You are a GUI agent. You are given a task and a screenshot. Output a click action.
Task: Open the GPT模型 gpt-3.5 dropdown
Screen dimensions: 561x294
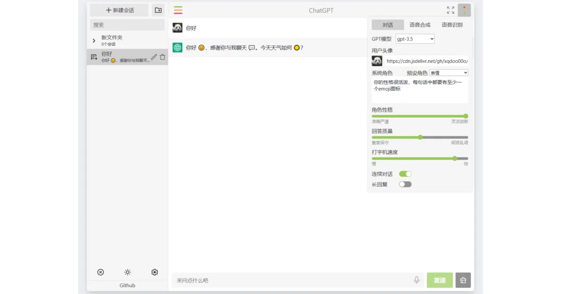pos(415,39)
